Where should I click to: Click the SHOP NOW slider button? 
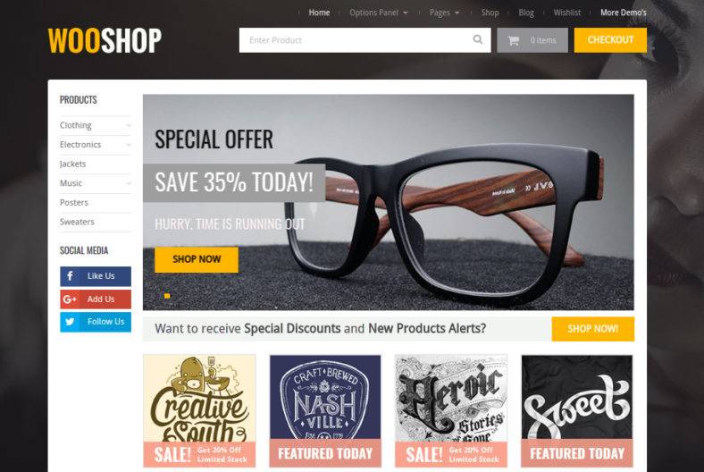click(x=197, y=259)
